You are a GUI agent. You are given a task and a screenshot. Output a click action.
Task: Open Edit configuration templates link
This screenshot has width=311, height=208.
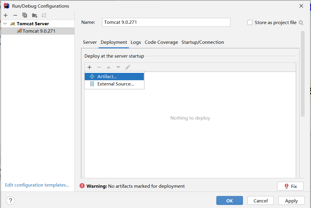37,185
